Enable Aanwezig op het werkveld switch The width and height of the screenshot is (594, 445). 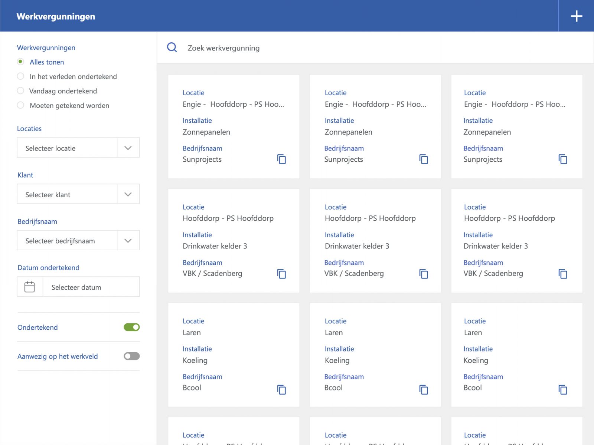pyautogui.click(x=131, y=356)
